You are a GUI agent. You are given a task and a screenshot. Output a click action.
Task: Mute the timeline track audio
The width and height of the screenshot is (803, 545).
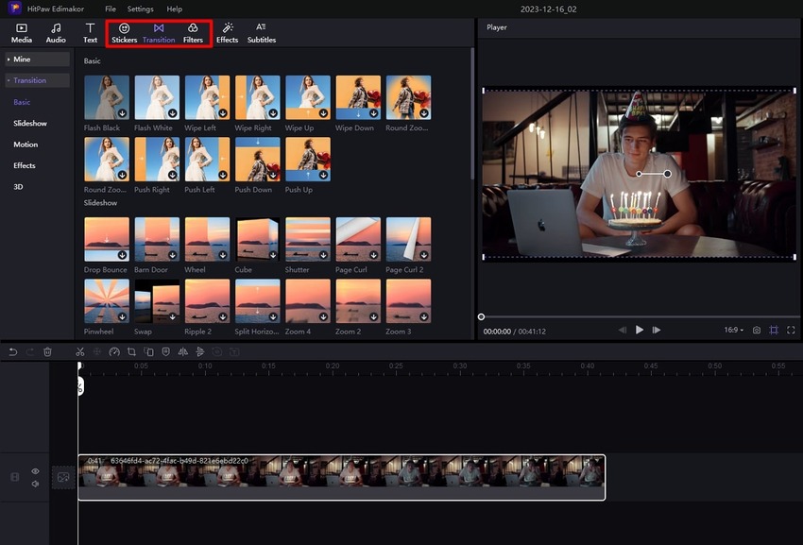pyautogui.click(x=35, y=484)
